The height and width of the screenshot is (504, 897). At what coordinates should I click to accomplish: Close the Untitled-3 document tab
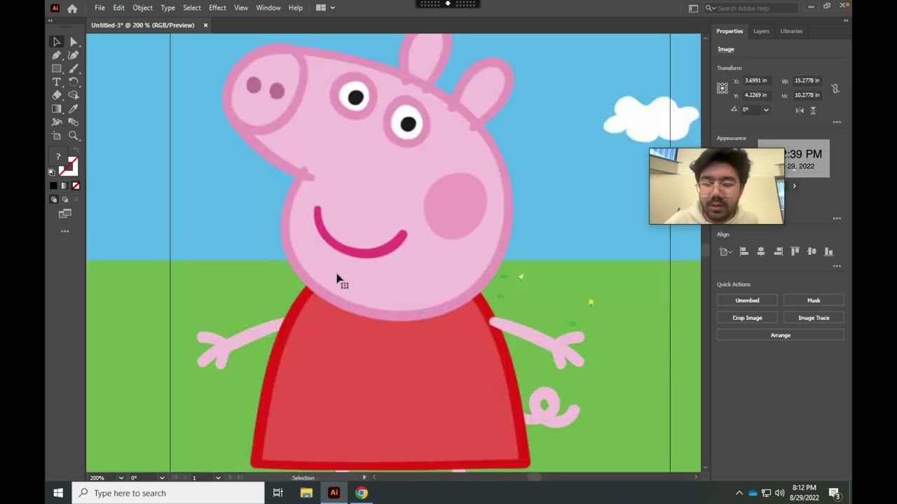(x=205, y=25)
